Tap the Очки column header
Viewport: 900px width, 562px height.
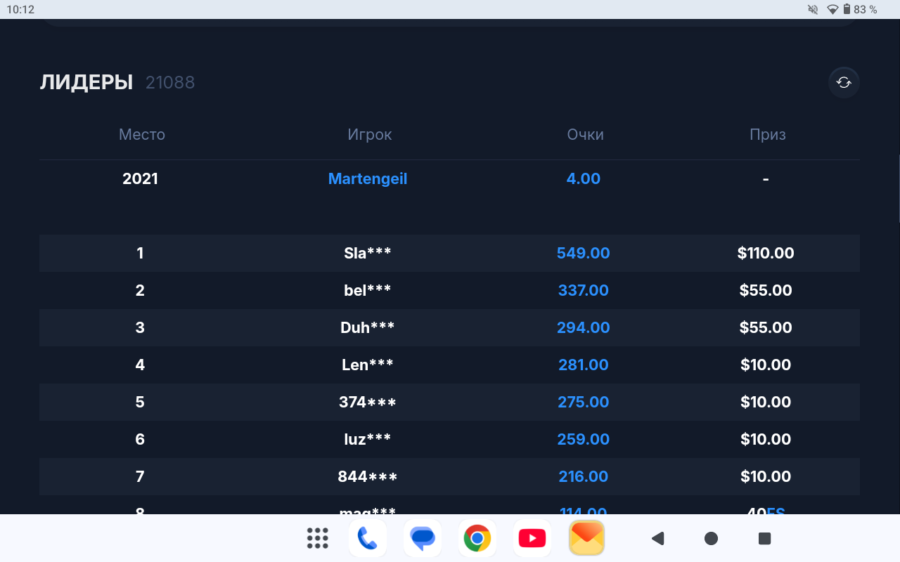click(x=585, y=134)
